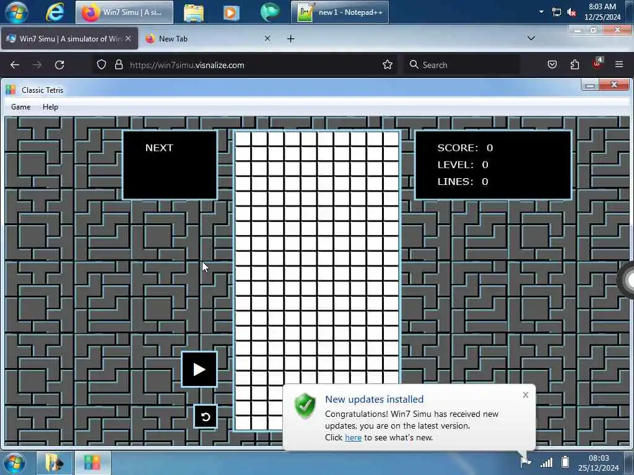The width and height of the screenshot is (634, 475).
Task: Select Firefox Win7 Simu taskbar button
Action: click(124, 12)
